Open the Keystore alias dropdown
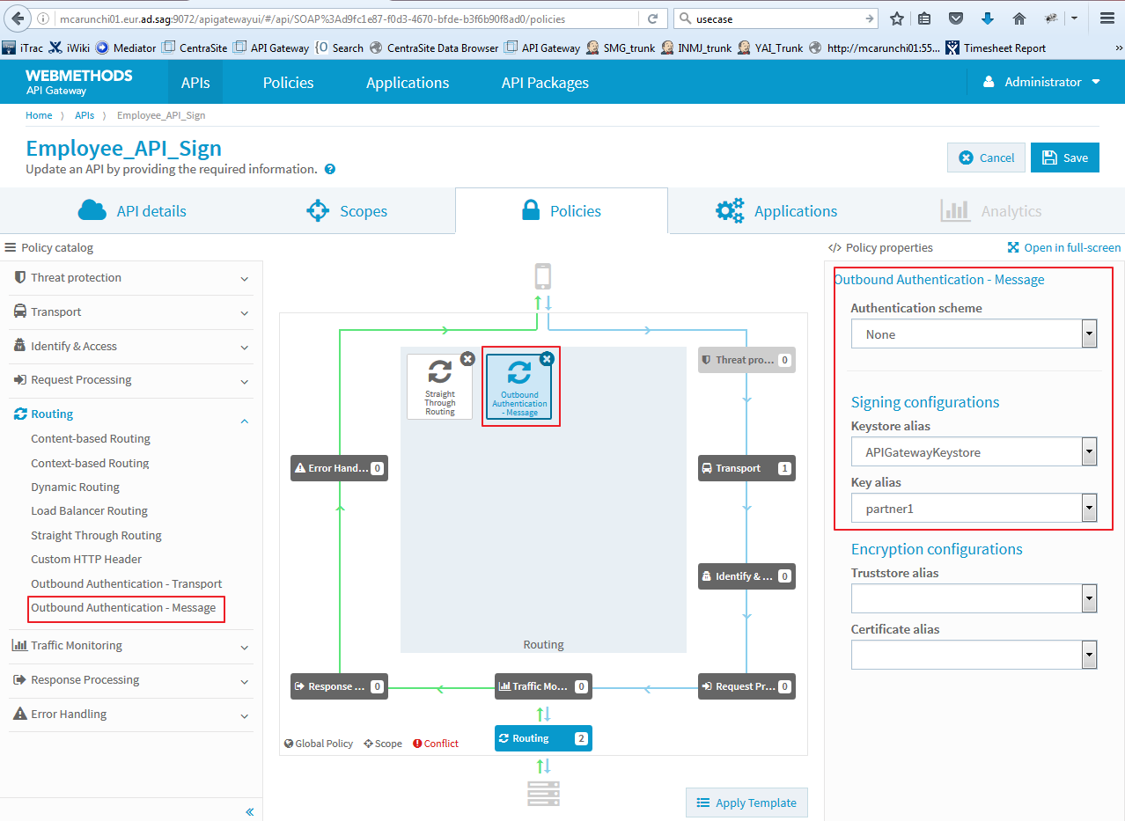 click(974, 452)
